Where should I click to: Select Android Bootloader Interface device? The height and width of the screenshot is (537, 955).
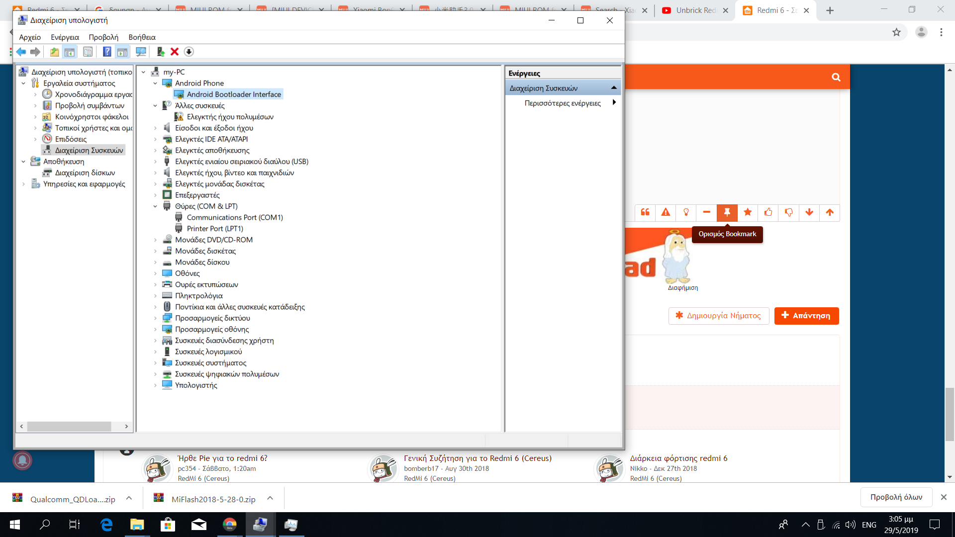coord(234,94)
